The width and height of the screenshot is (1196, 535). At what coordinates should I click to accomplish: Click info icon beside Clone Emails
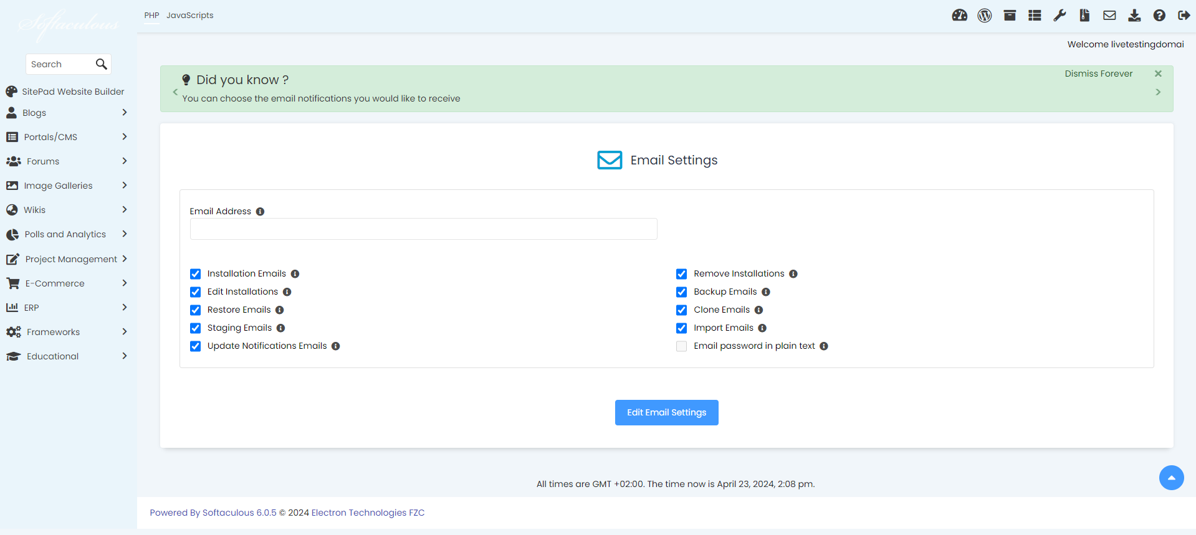[x=759, y=310]
